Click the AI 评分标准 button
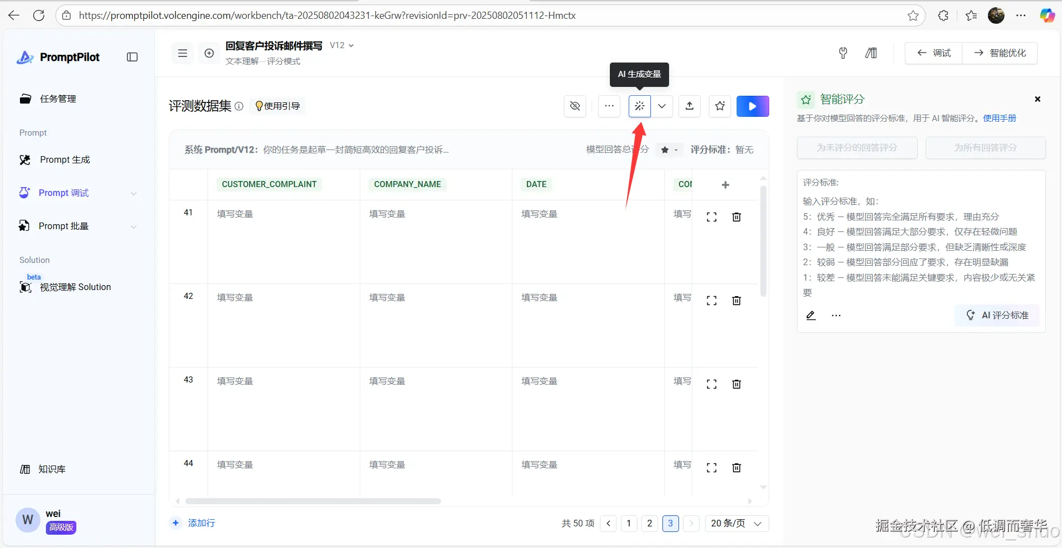 997,316
